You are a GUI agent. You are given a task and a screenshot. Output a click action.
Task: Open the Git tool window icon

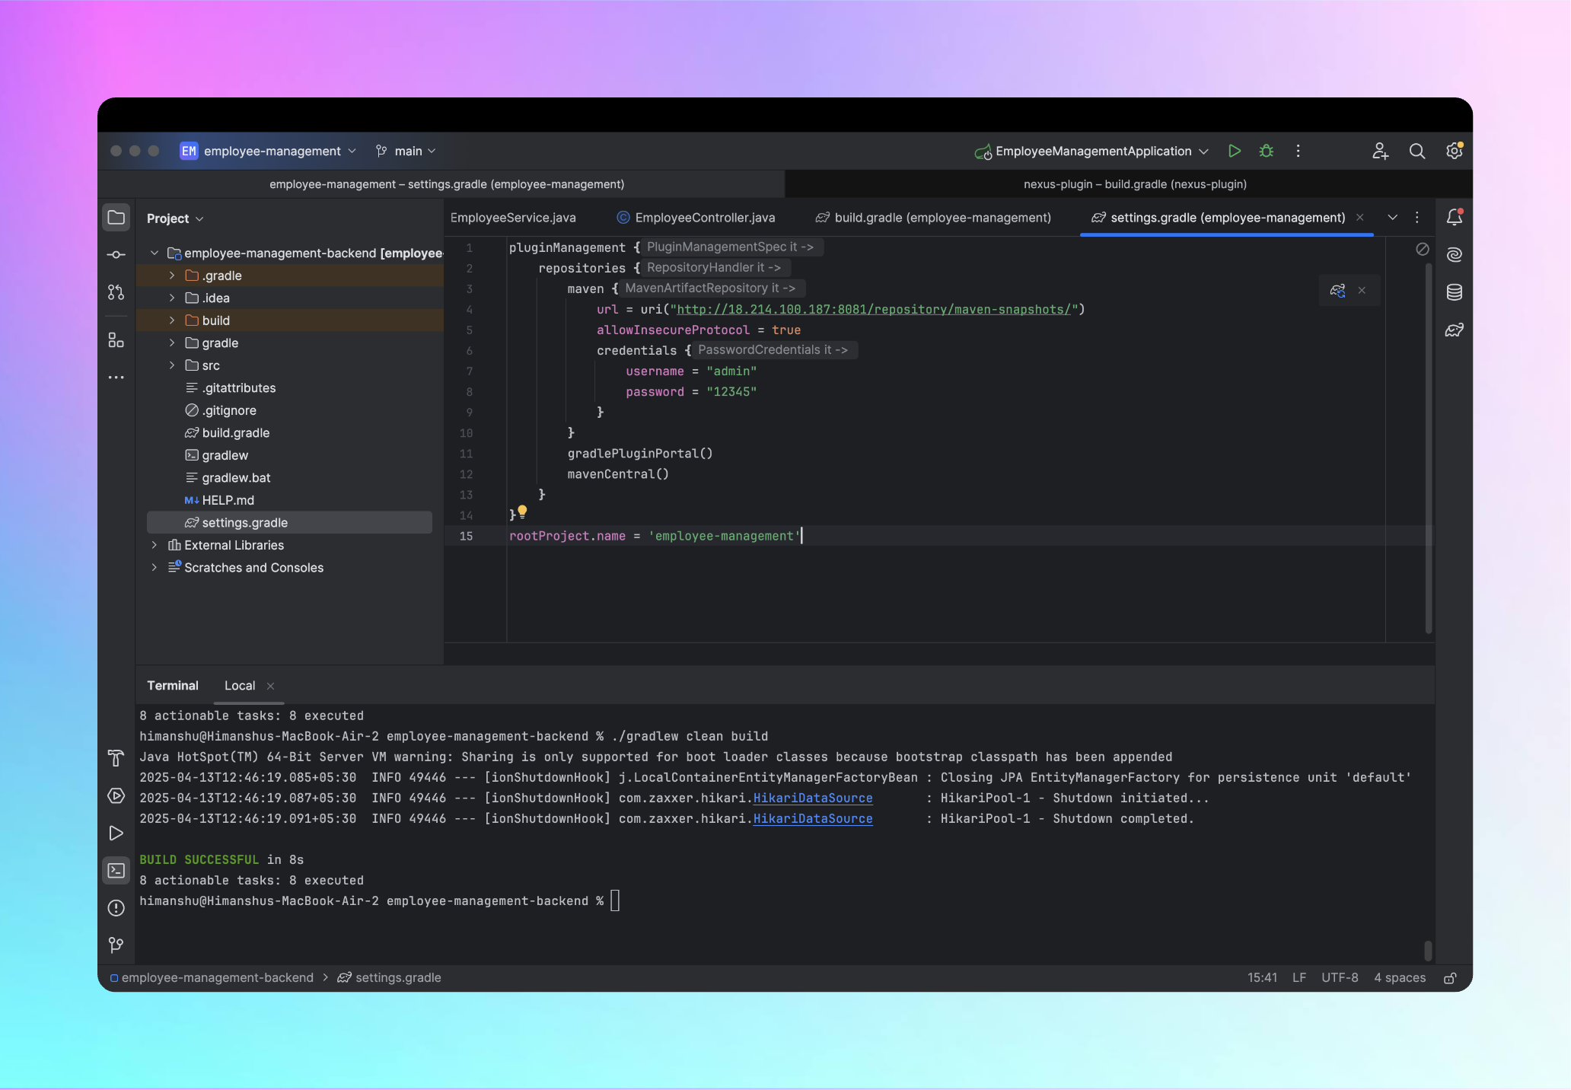116,945
